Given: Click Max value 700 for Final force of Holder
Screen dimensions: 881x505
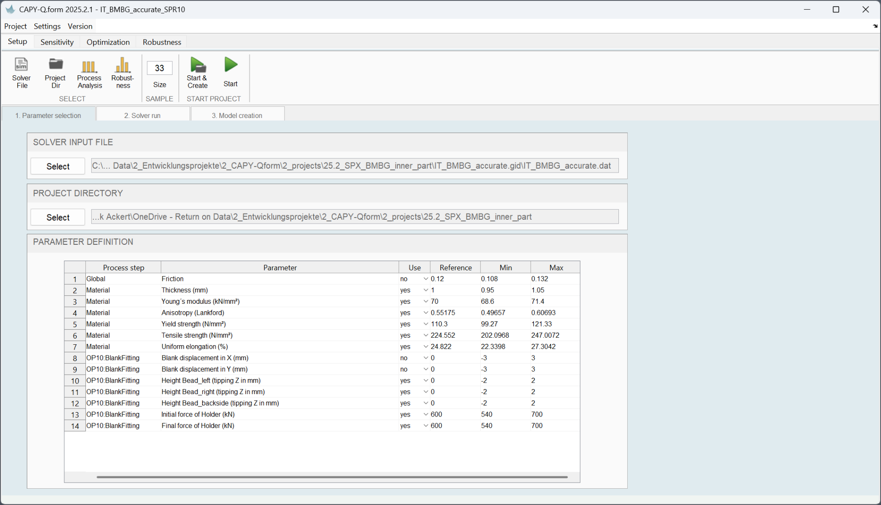Looking at the screenshot, I should click(x=555, y=426).
